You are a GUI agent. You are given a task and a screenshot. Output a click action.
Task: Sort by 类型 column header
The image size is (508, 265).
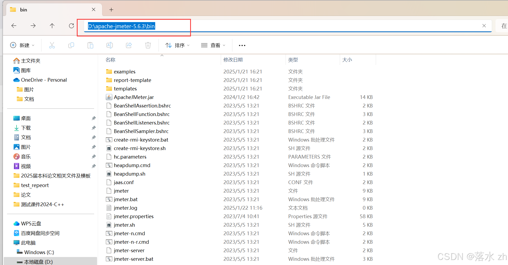[293, 60]
